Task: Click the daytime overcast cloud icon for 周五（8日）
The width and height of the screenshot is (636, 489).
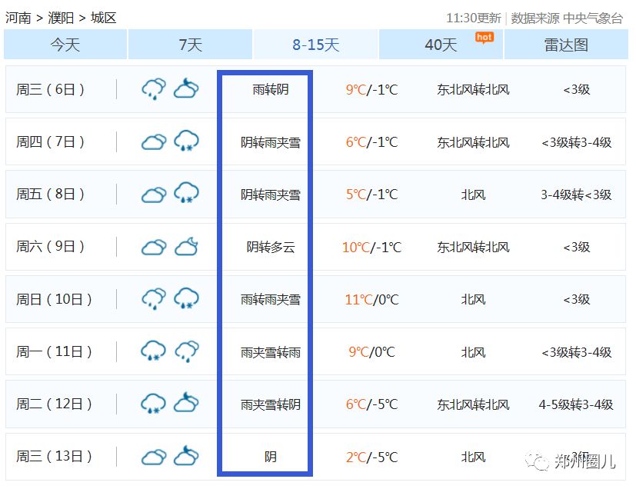Action: [x=154, y=194]
